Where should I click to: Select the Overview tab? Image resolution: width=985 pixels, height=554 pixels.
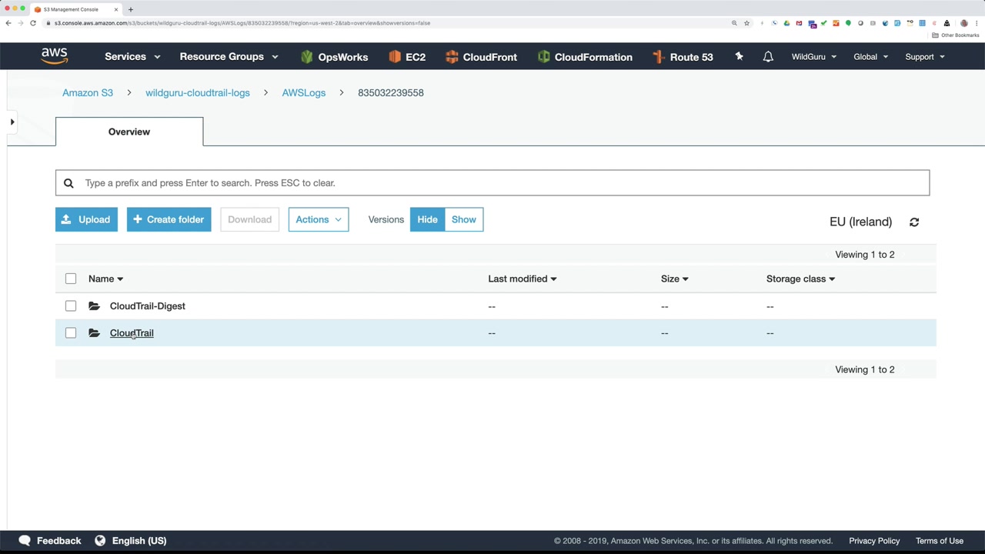point(129,132)
